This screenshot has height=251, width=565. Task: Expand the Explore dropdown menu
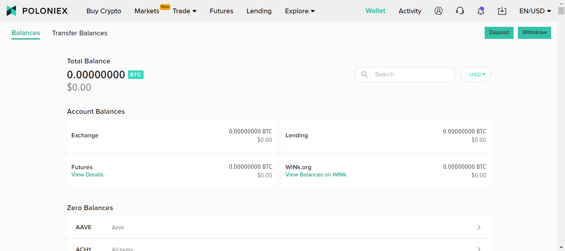tap(300, 11)
